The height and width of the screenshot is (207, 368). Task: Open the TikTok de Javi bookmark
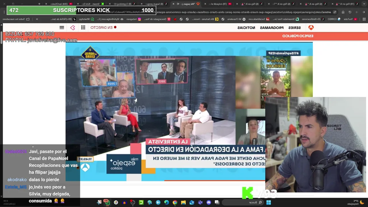63,19
